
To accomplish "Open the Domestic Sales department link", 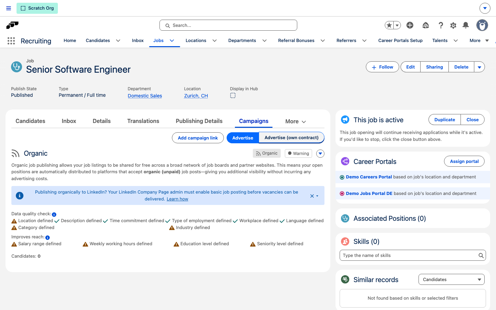I will pos(145,96).
